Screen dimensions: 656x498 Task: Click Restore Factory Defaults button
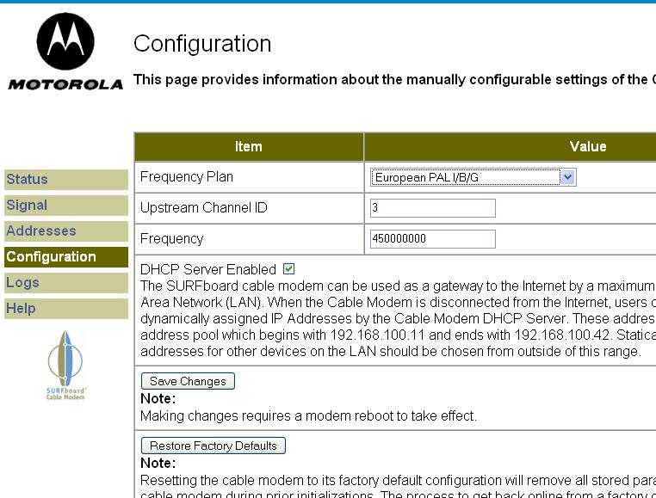(214, 446)
